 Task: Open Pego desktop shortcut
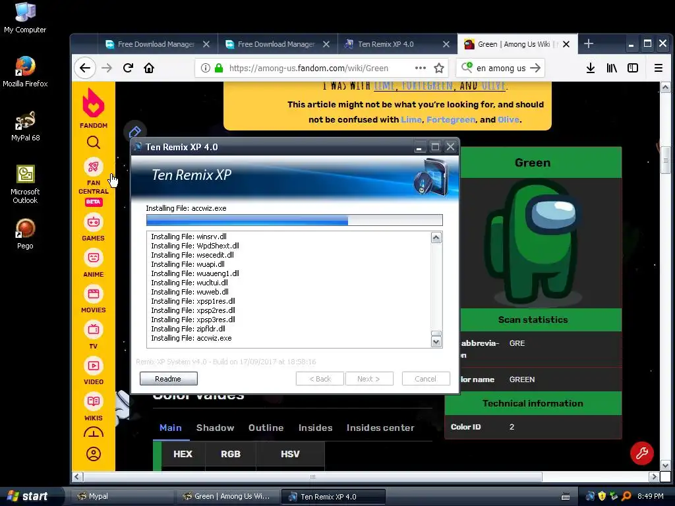[25, 234]
